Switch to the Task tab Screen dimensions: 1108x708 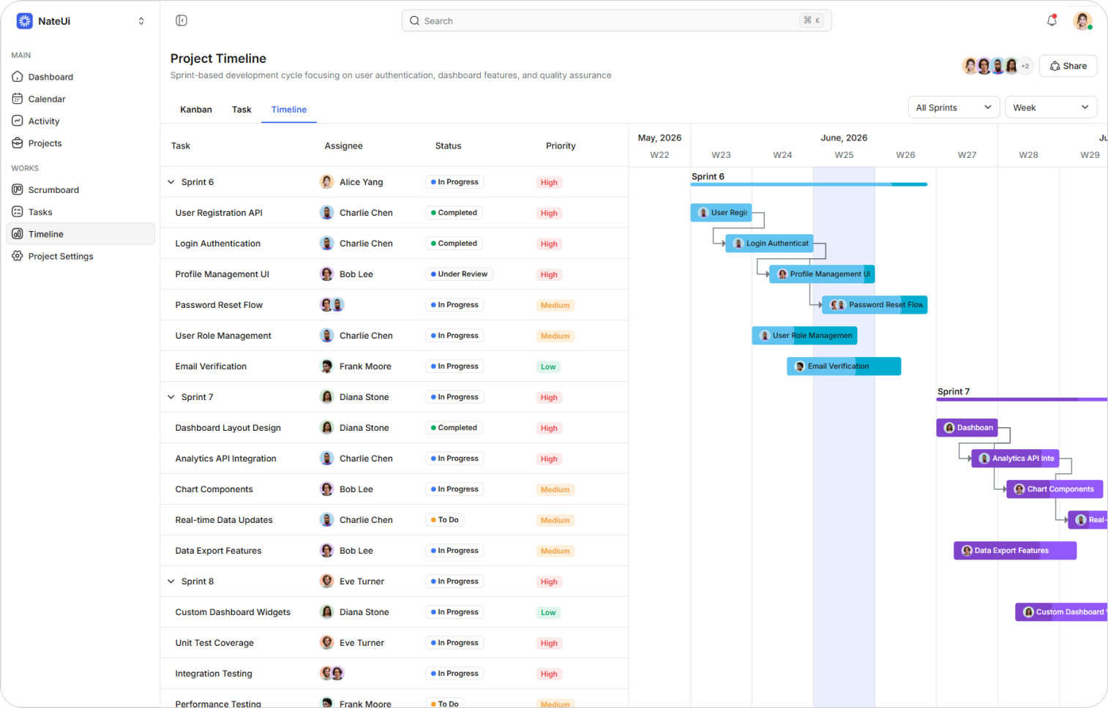pyautogui.click(x=242, y=110)
